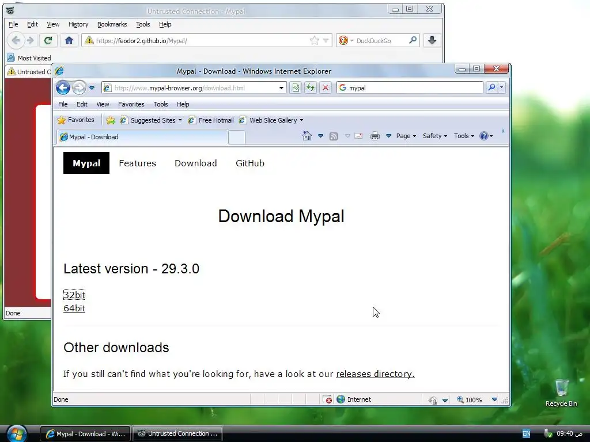Open the releases directory link
The width and height of the screenshot is (590, 442).
[375, 374]
